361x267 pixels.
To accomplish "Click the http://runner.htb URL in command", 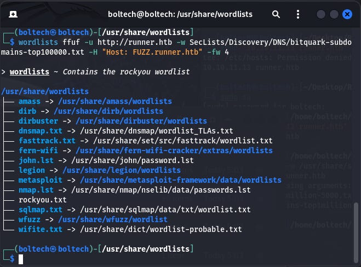I will (135, 42).
